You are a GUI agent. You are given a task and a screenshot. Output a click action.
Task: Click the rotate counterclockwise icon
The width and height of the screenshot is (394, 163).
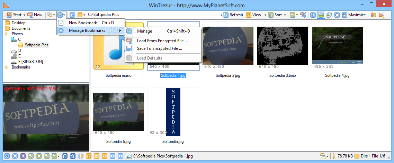[65, 156]
